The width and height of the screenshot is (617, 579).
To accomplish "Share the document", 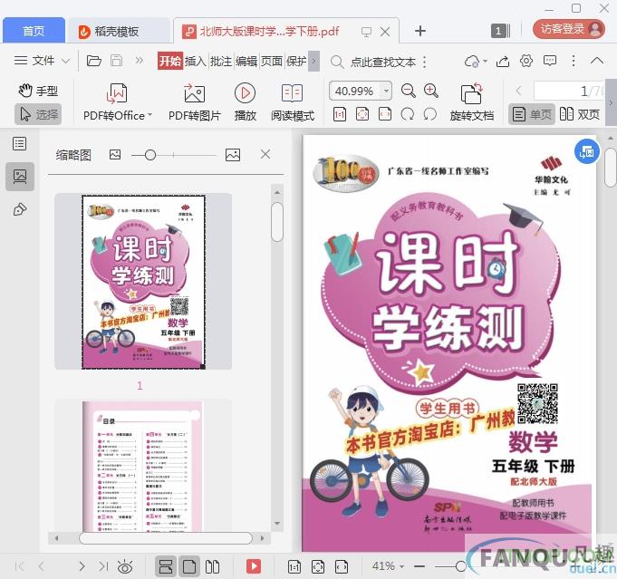I will 503,61.
